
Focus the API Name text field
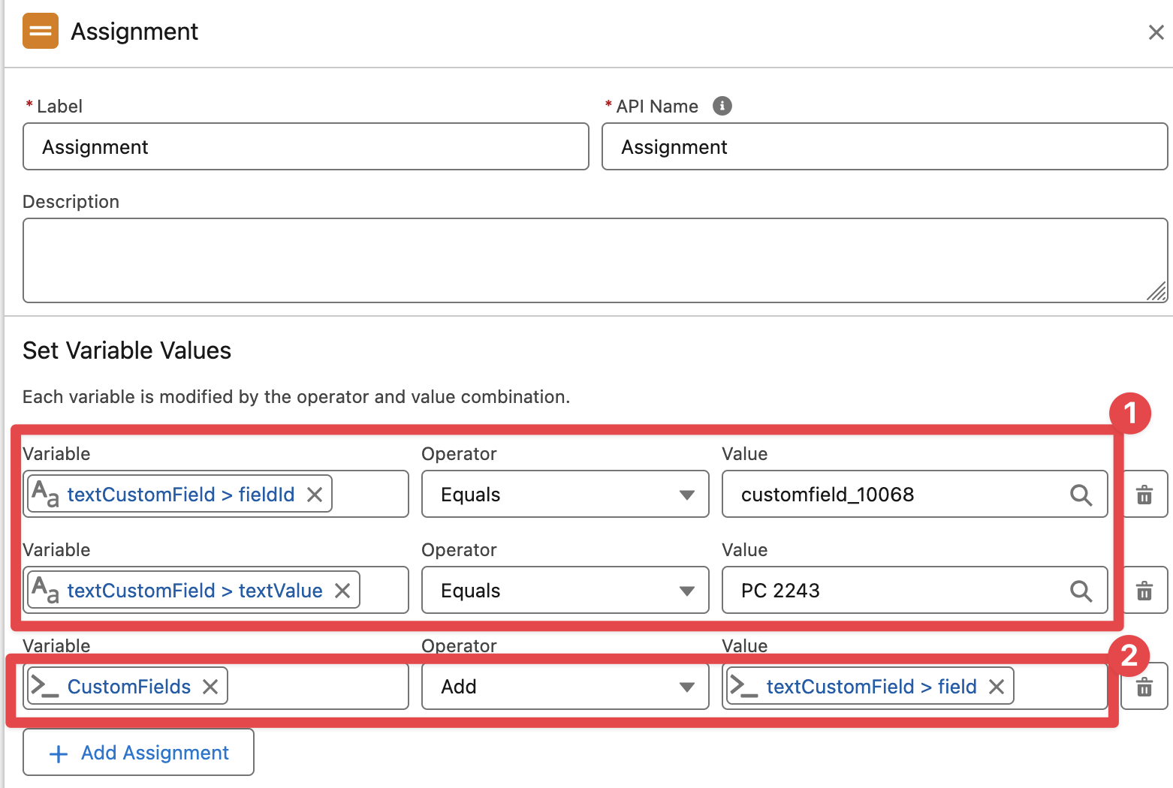click(884, 147)
